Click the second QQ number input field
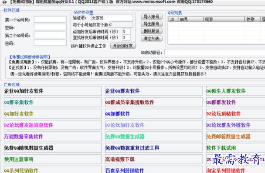This screenshot has height=173, width=265. click(50, 35)
